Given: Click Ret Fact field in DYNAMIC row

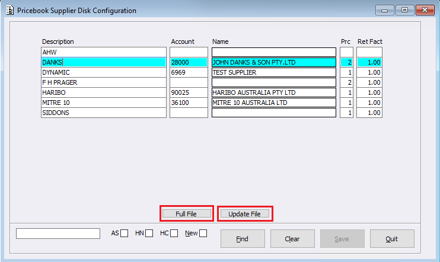Looking at the screenshot, I should point(369,72).
